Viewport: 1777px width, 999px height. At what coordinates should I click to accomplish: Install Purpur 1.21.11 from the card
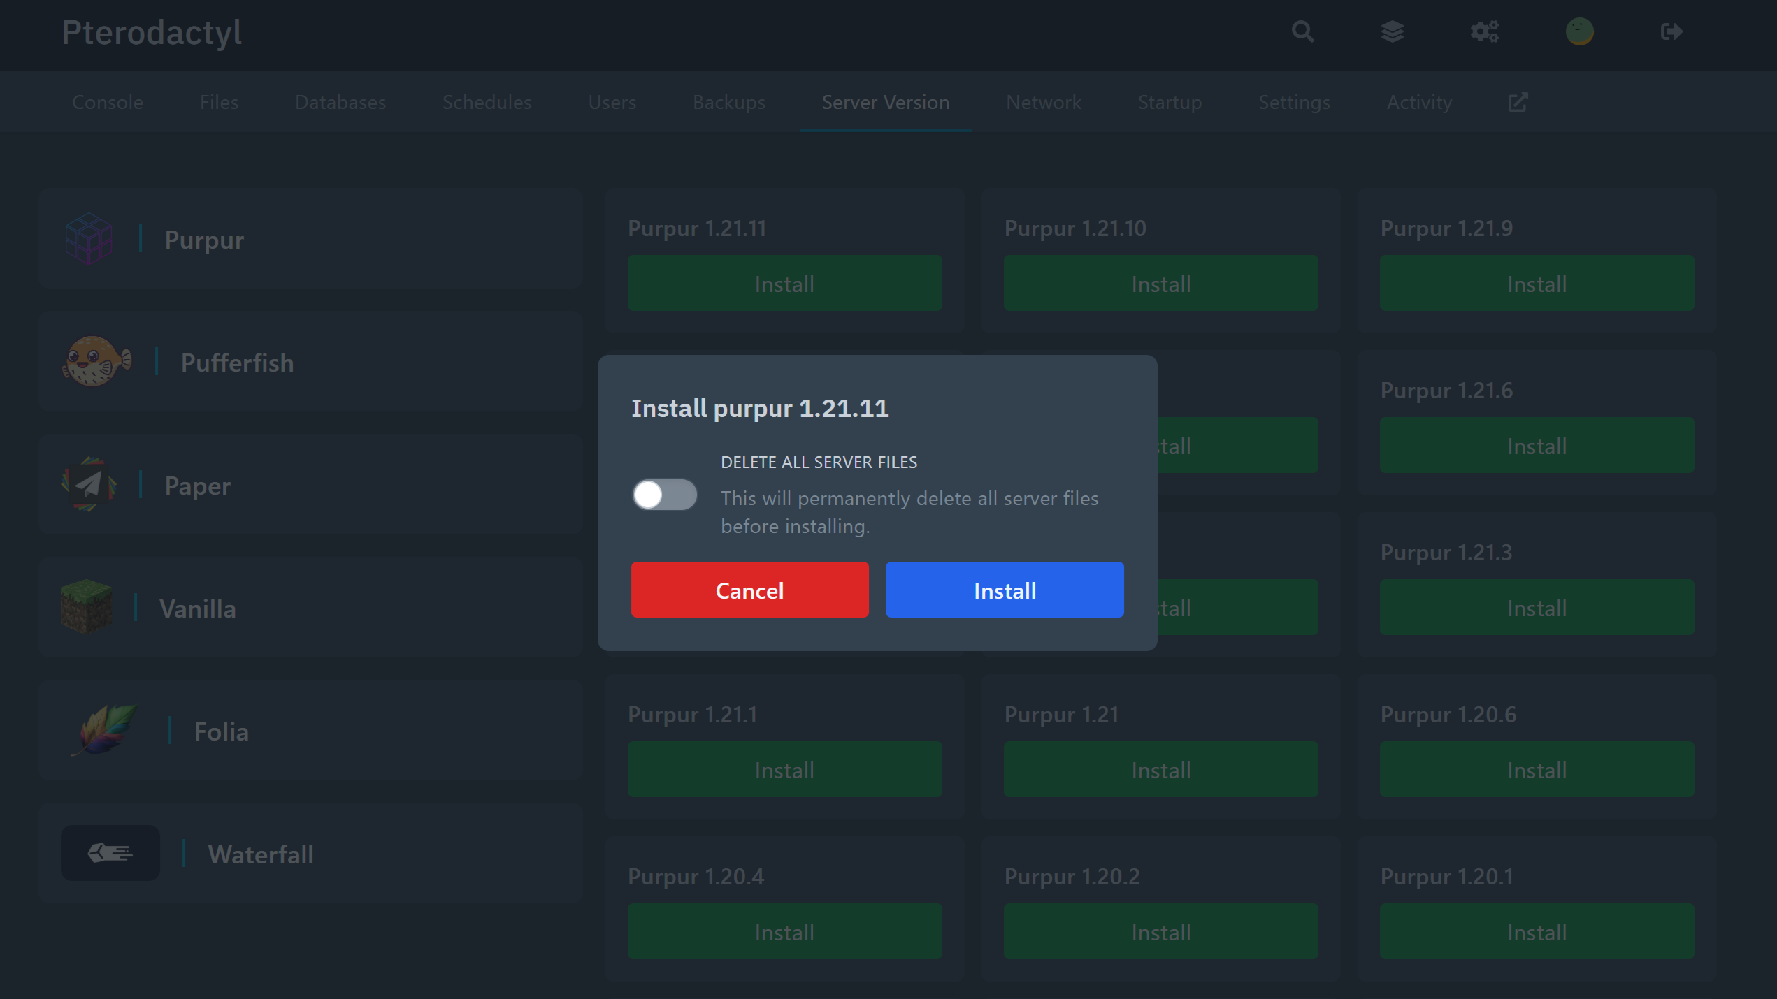tap(785, 283)
